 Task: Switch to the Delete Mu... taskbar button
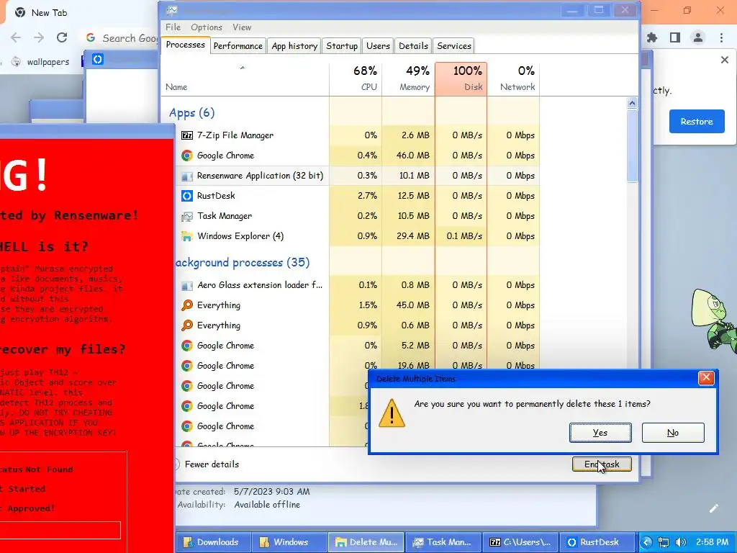[x=366, y=542]
